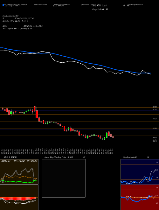
Task: Click the MACD values line
Action: click(16, 21)
